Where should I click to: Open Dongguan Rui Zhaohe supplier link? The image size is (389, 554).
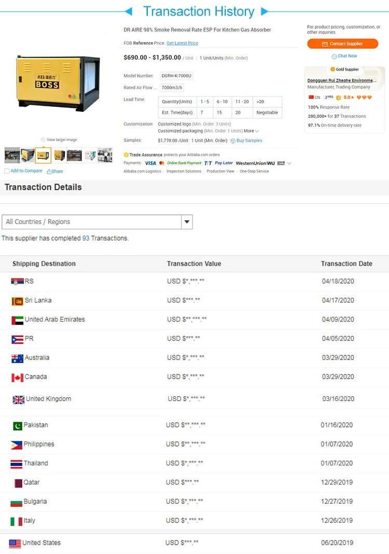(342, 80)
